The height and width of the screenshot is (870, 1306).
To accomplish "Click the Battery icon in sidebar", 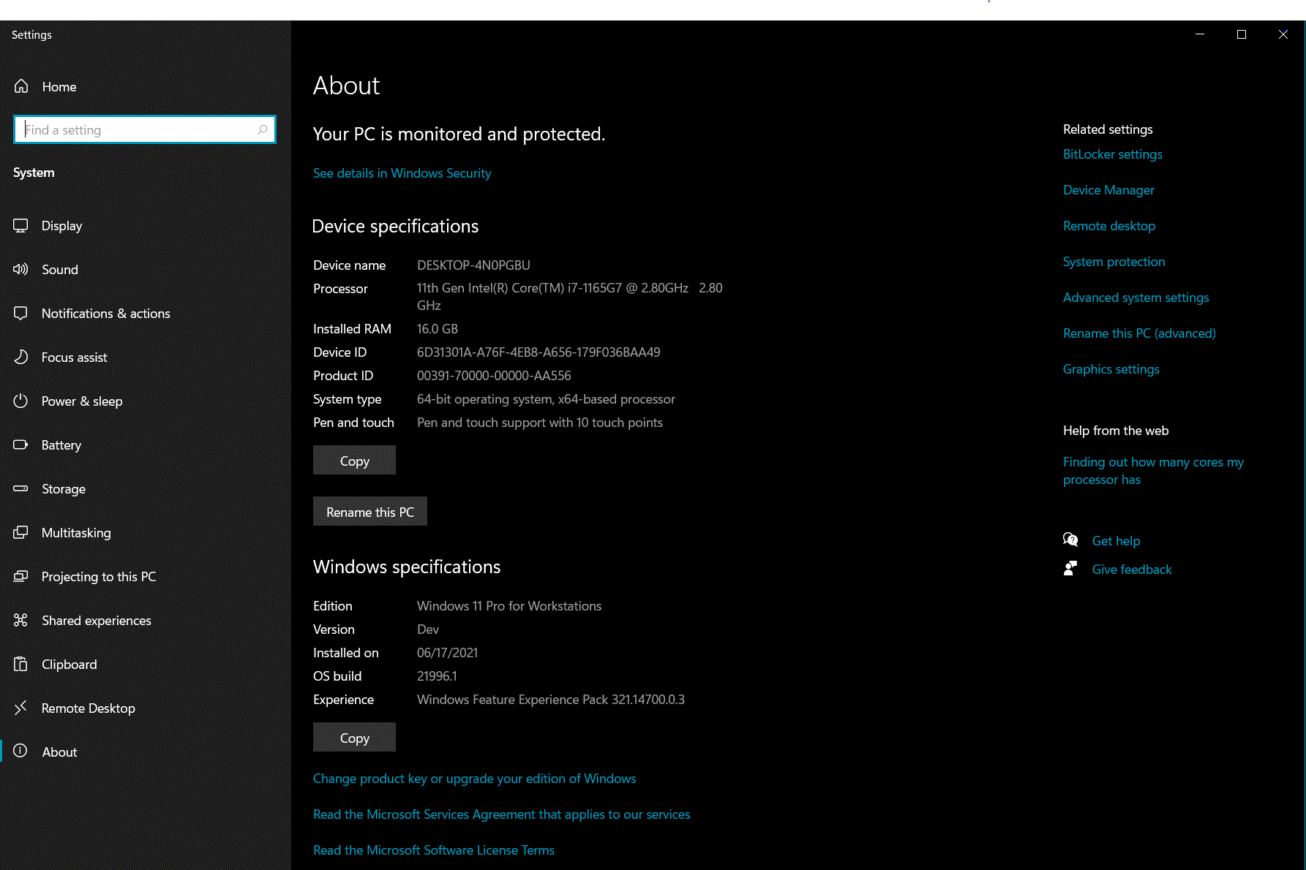I will coord(20,445).
